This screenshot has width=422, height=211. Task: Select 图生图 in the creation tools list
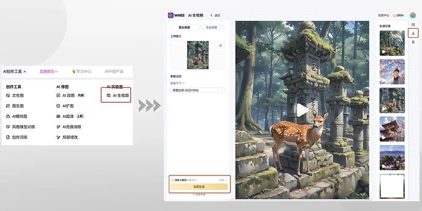[x=18, y=106]
